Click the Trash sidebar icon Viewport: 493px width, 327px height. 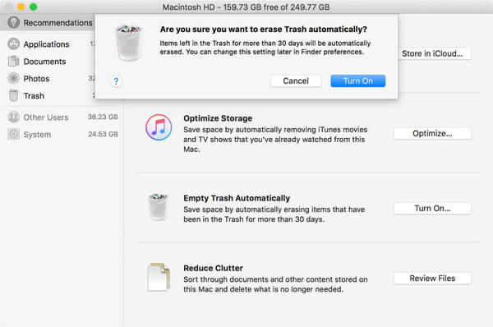point(13,95)
